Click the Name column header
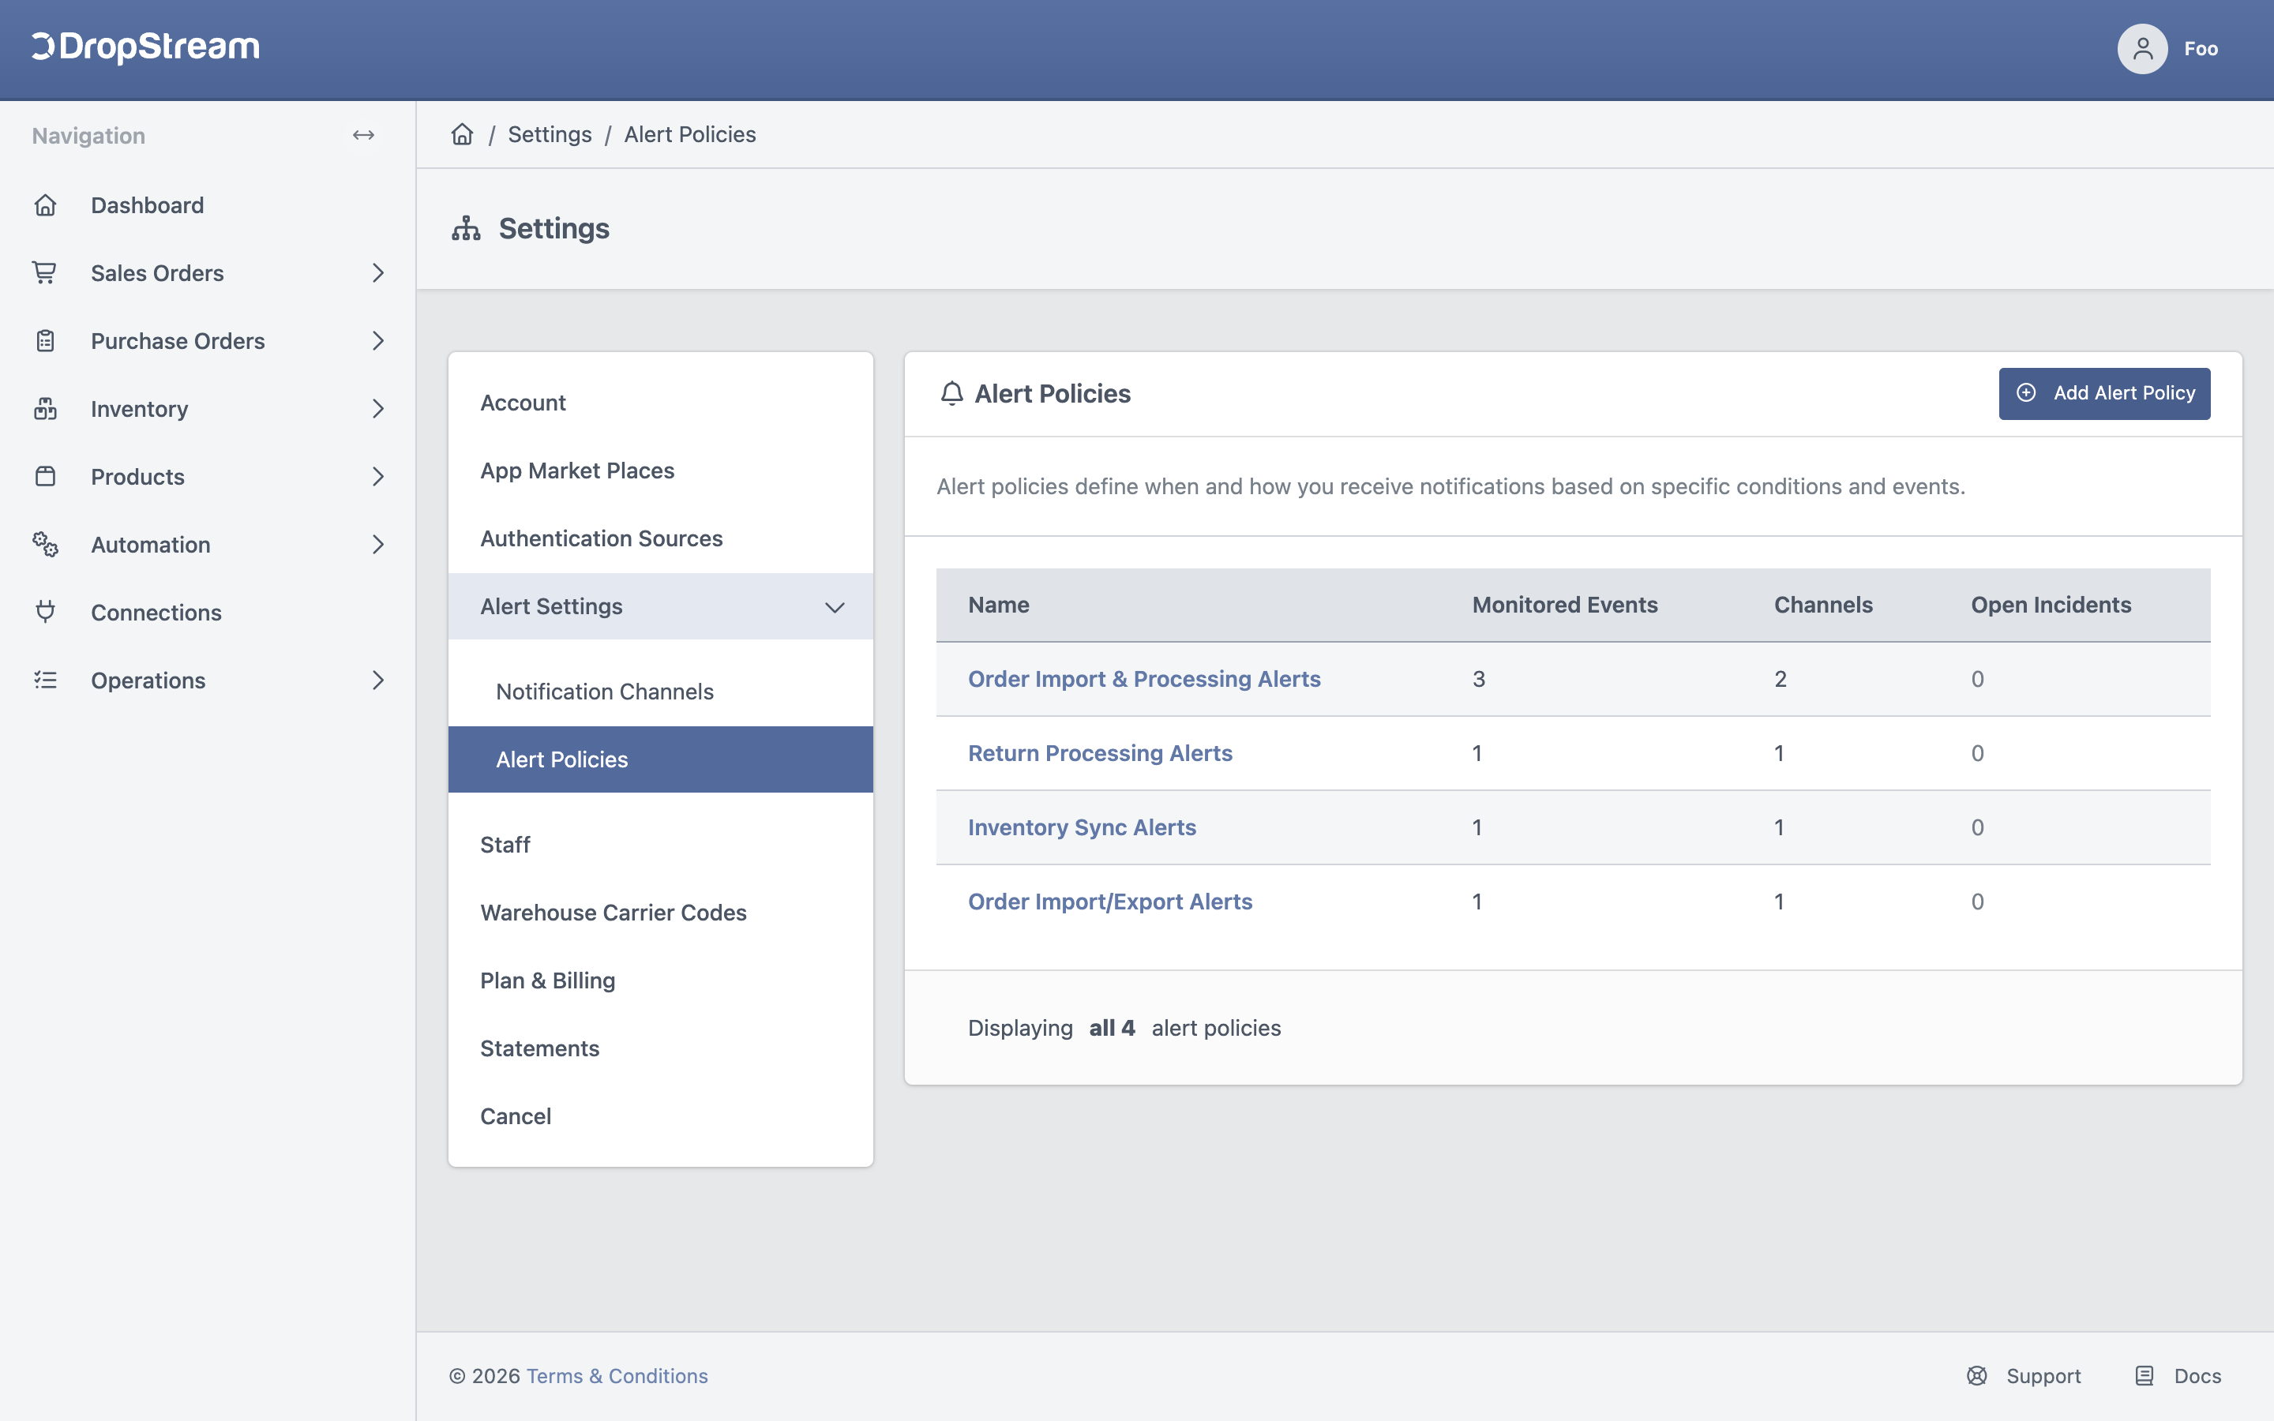The image size is (2274, 1421). [x=998, y=604]
